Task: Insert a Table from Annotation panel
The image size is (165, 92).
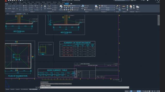Action: pyautogui.click(x=54, y=10)
